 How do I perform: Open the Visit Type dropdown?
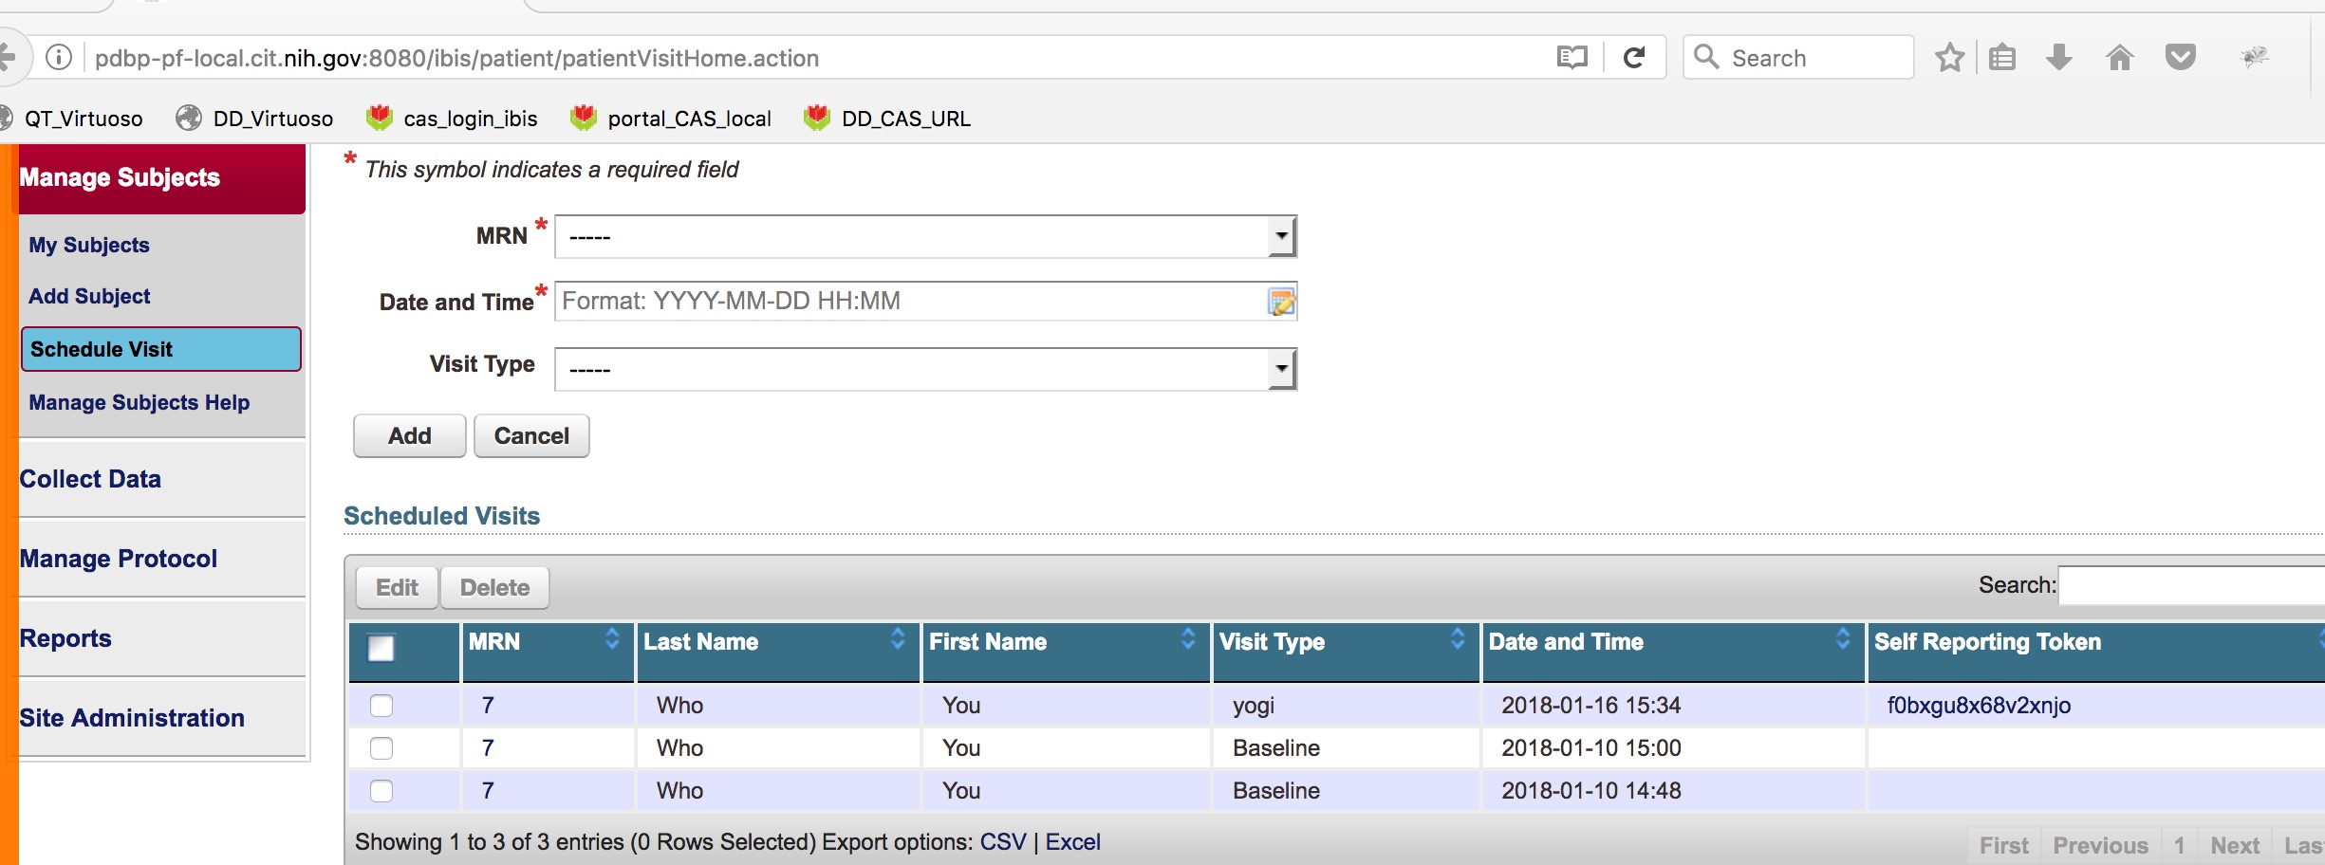click(x=925, y=369)
